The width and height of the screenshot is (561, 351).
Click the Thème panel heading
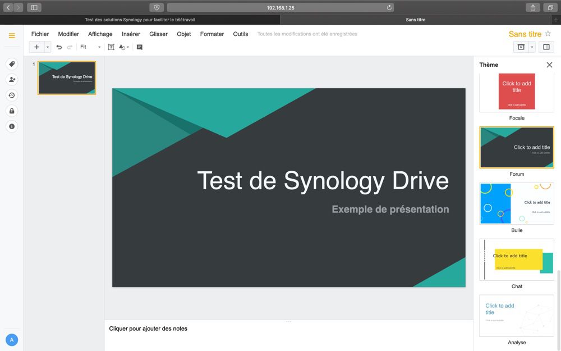coord(489,65)
